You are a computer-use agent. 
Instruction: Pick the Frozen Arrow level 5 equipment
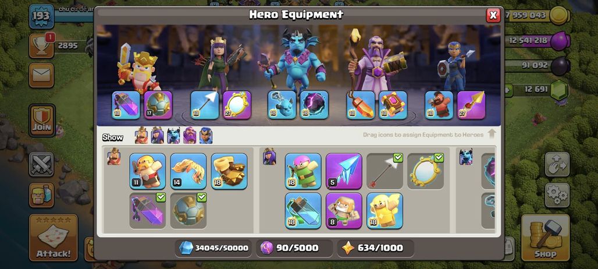(x=344, y=171)
